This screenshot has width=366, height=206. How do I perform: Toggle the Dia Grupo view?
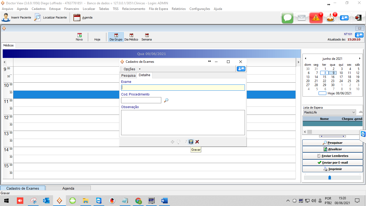116,37
